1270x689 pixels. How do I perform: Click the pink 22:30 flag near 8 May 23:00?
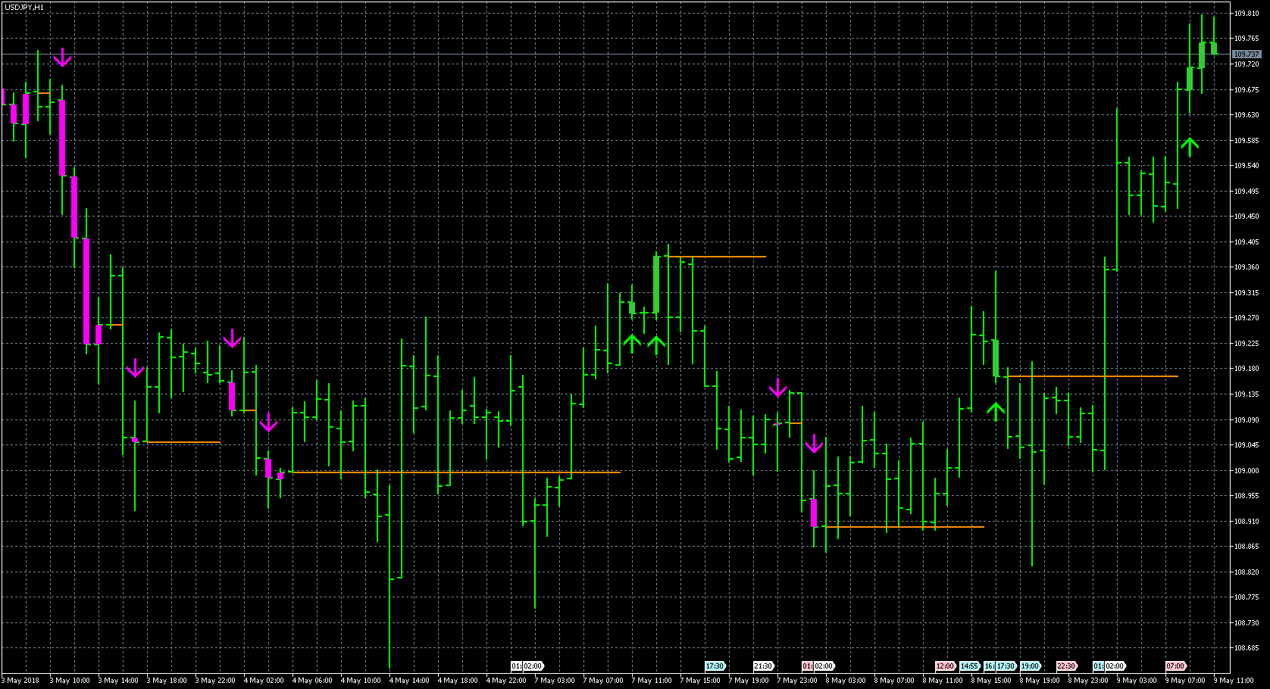pyautogui.click(x=1065, y=667)
